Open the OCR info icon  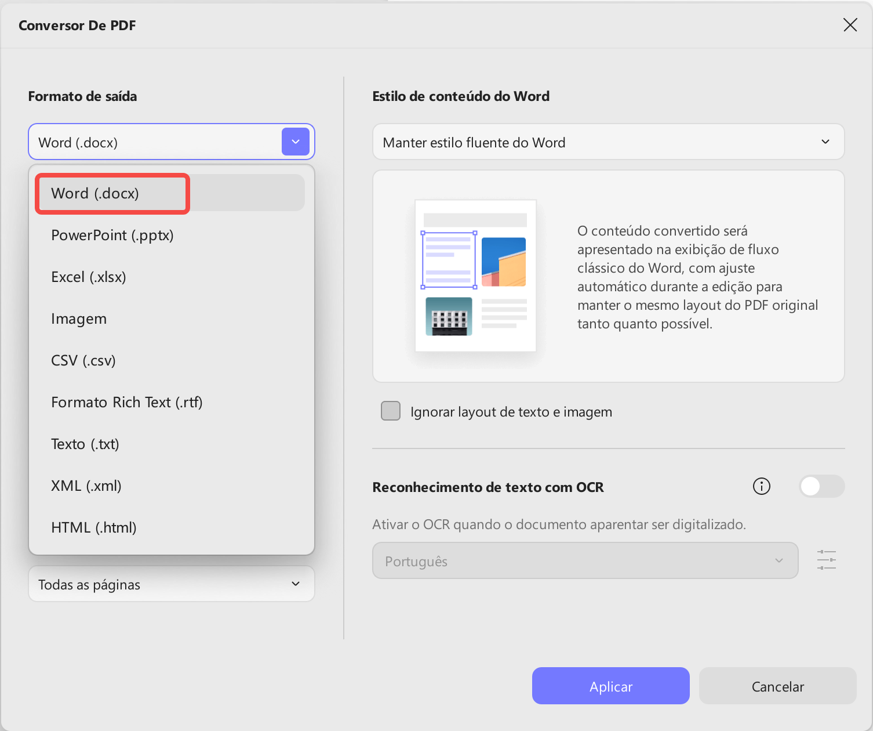pos(761,486)
